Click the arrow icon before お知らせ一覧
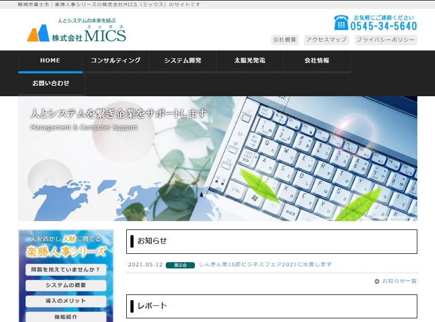Image resolution: width=435 pixels, height=322 pixels. coord(377,281)
